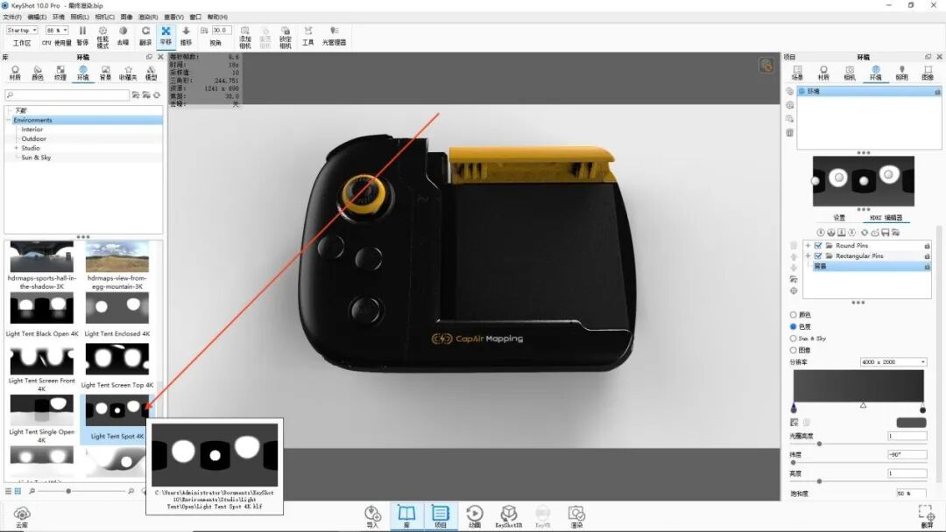Open the Animation (动画) panel
This screenshot has width=946, height=532.
475,514
